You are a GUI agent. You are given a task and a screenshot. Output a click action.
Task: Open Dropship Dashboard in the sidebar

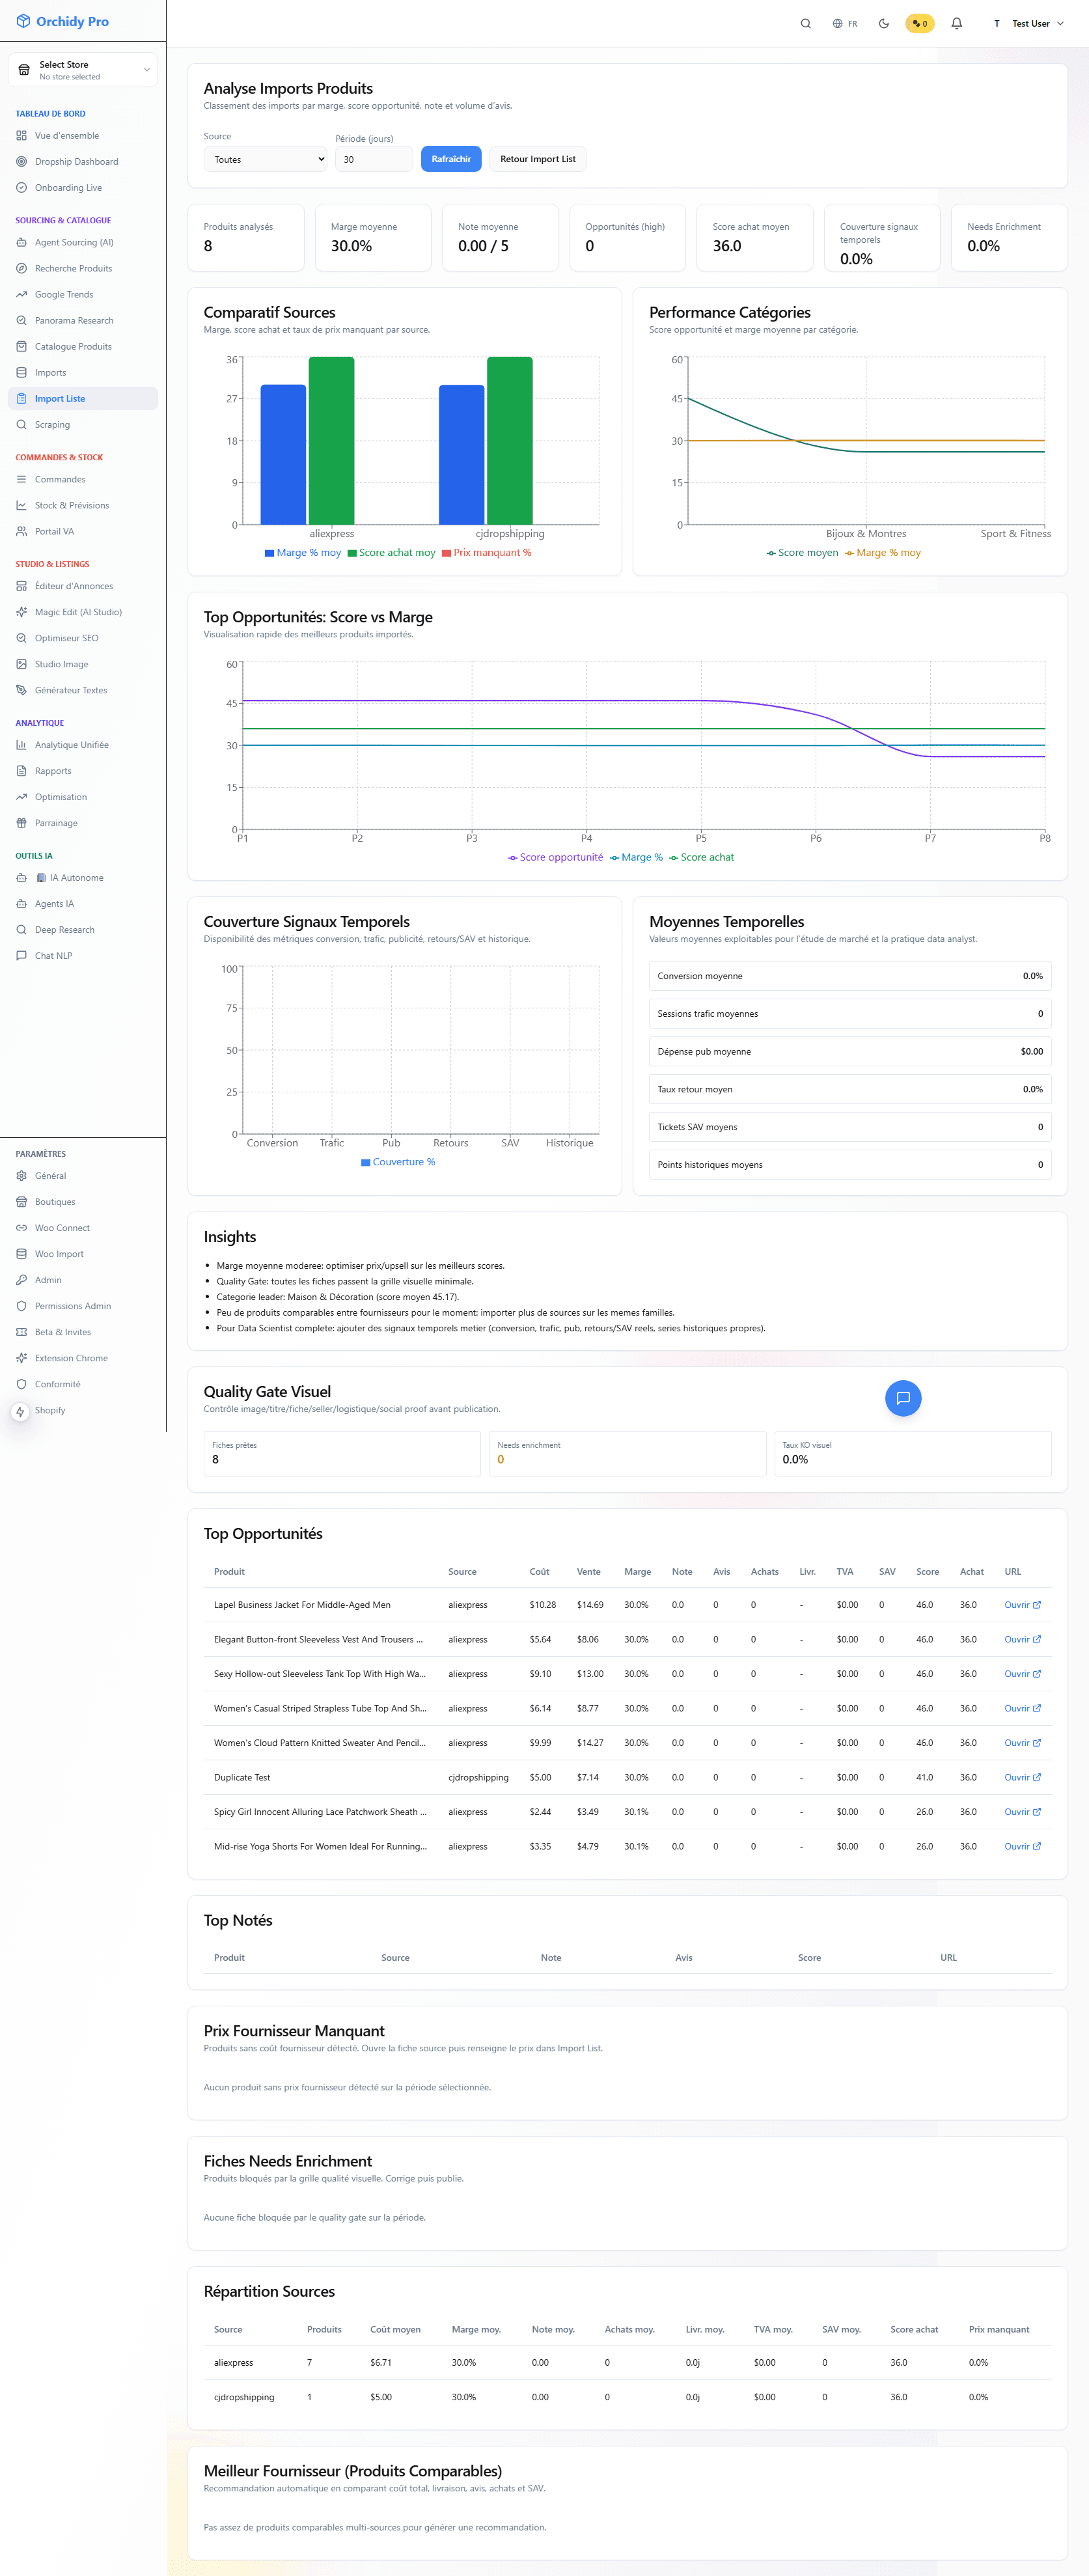tap(76, 162)
